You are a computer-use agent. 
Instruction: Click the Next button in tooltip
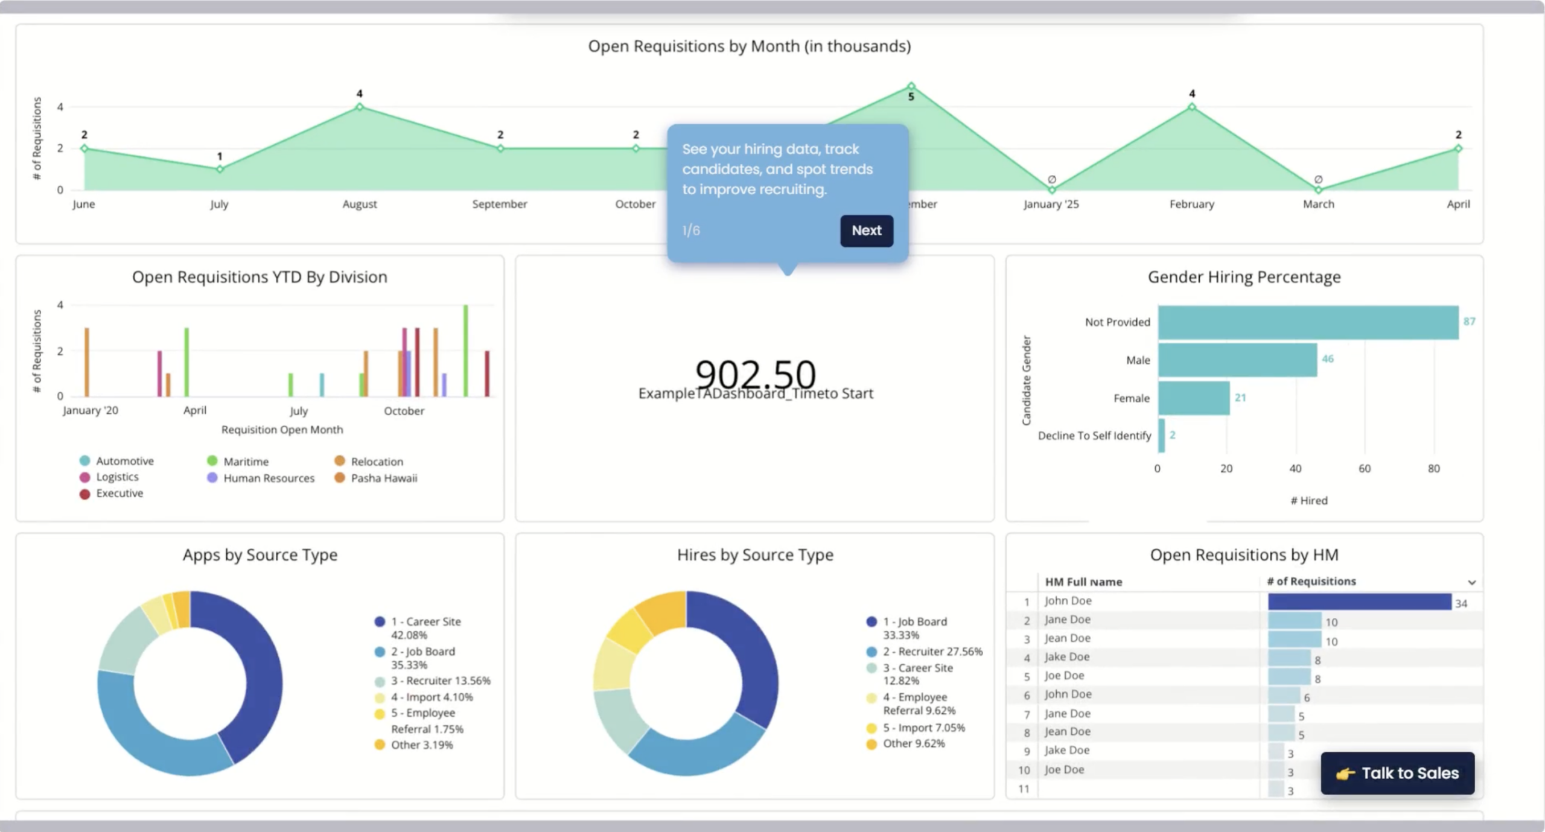(866, 230)
